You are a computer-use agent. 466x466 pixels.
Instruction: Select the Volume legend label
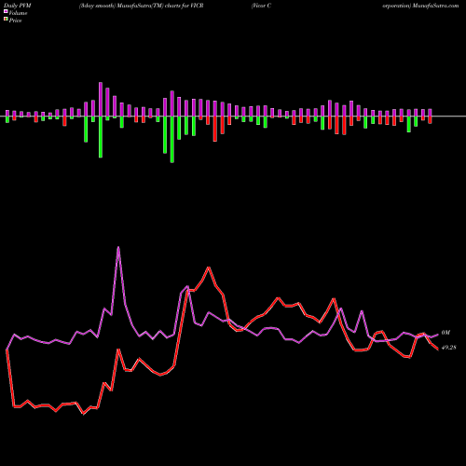pos(18,13)
